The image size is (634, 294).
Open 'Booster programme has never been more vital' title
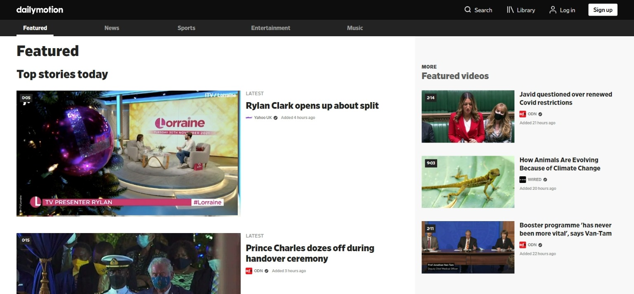[565, 229]
